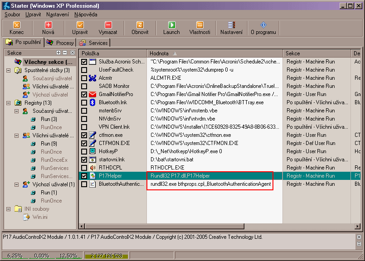Click the 12,50% usage indicator
The image size is (365, 261).
pyautogui.click(x=68, y=256)
